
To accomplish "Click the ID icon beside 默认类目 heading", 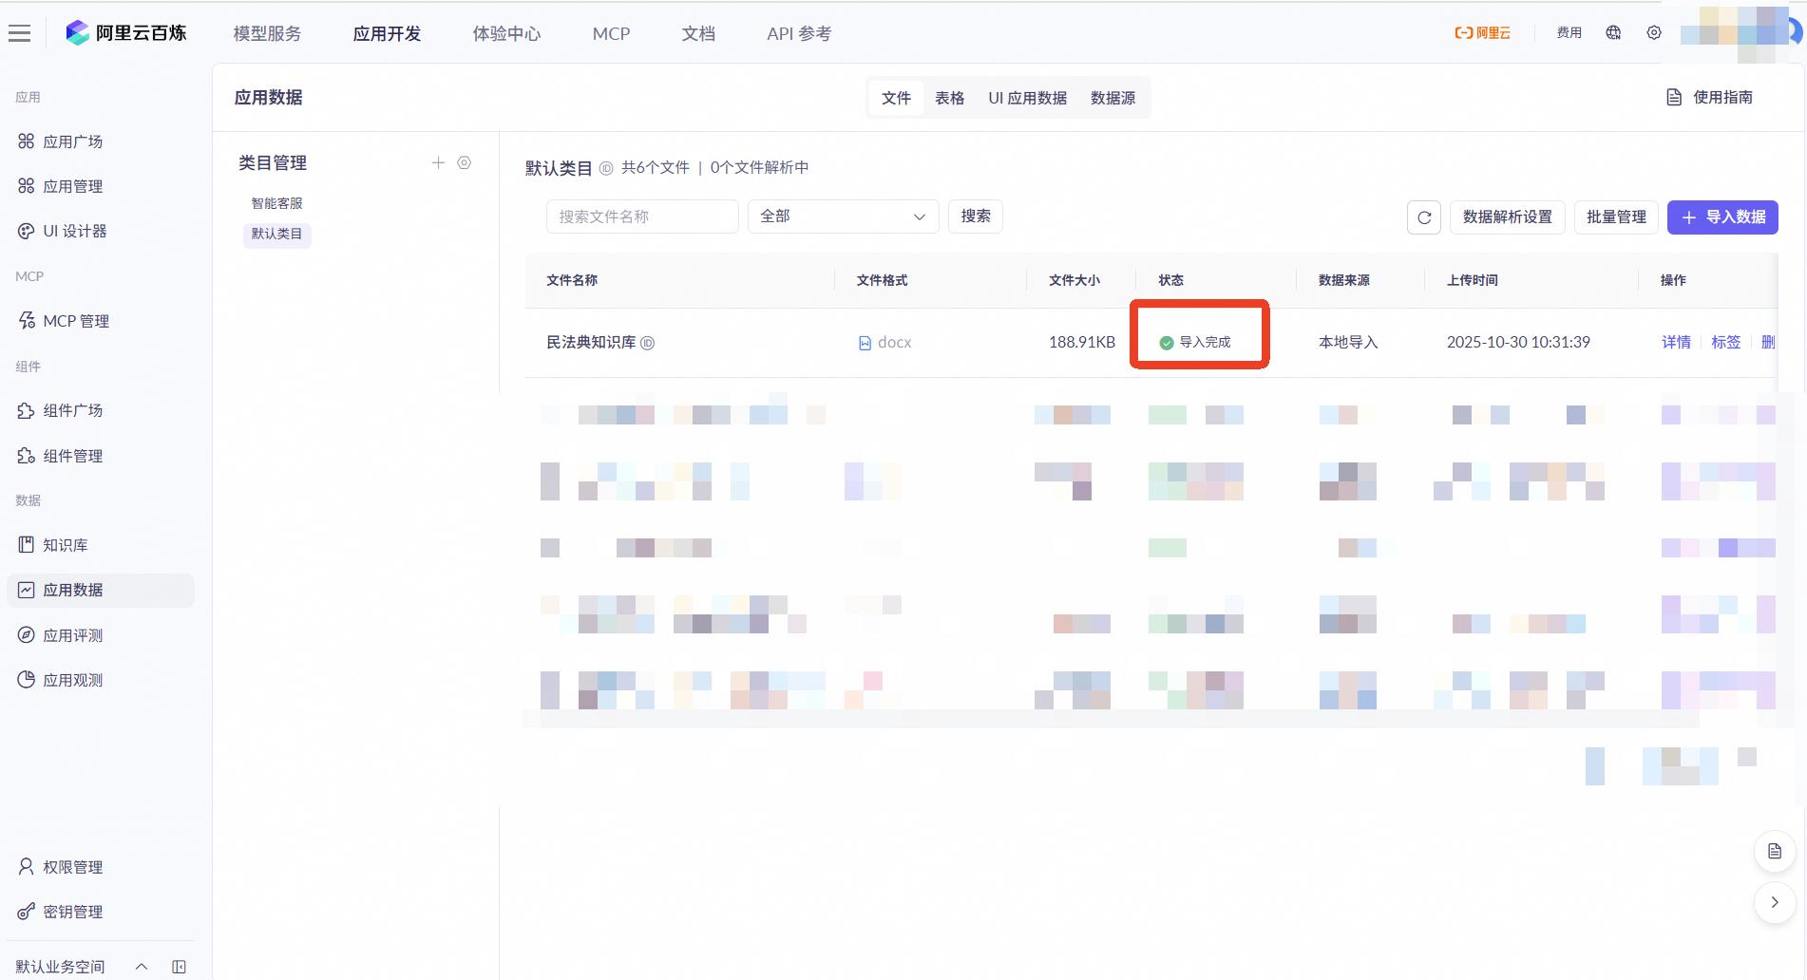I will [606, 168].
